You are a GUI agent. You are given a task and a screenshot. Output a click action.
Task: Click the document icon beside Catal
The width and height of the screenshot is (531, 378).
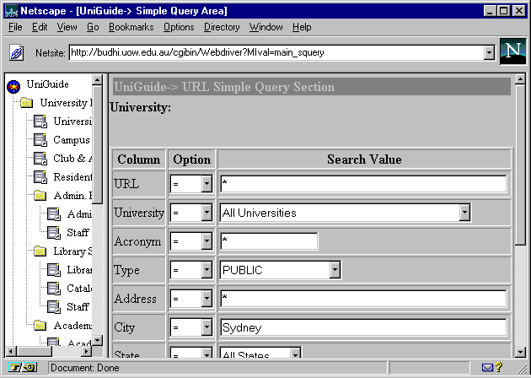point(53,289)
